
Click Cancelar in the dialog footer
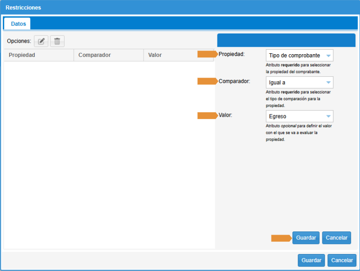point(342,260)
